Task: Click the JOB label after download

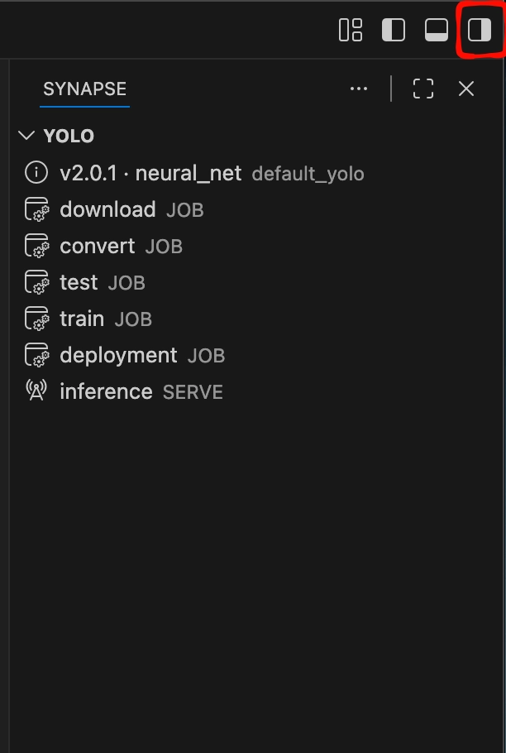Action: pyautogui.click(x=185, y=210)
